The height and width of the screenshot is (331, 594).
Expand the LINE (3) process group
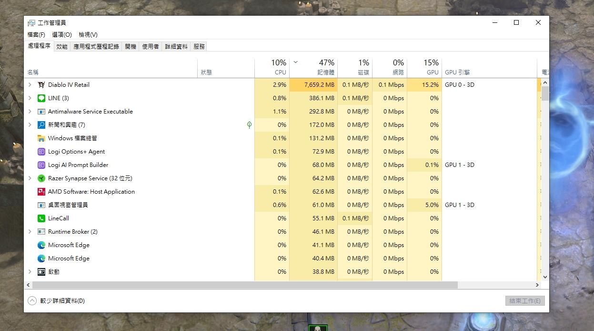coord(30,98)
